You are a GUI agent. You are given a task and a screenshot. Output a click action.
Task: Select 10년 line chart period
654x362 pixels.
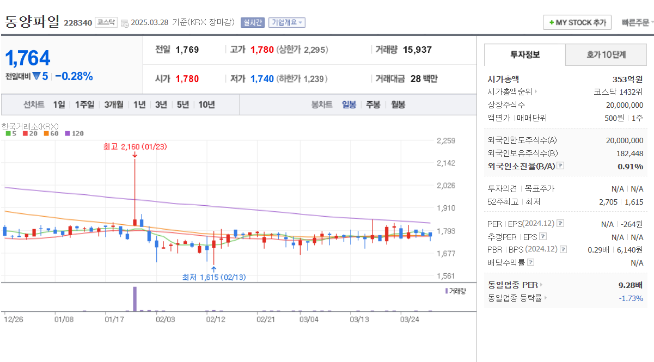click(206, 105)
